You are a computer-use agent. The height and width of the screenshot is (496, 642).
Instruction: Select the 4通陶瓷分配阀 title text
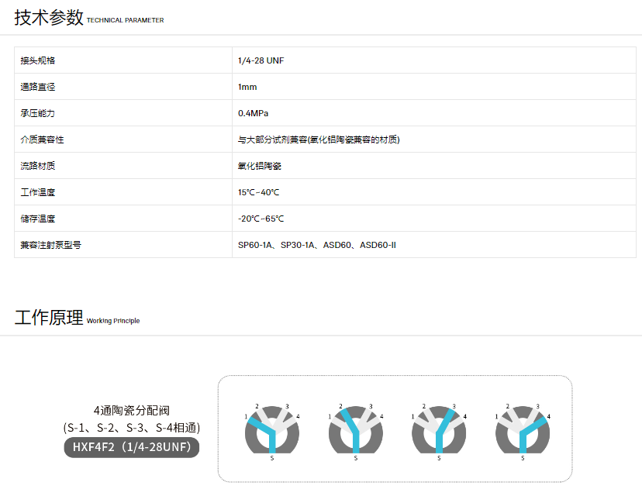click(131, 410)
